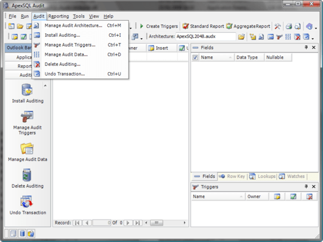Click the Standard Report button
This screenshot has width=323, height=242.
pos(203,27)
